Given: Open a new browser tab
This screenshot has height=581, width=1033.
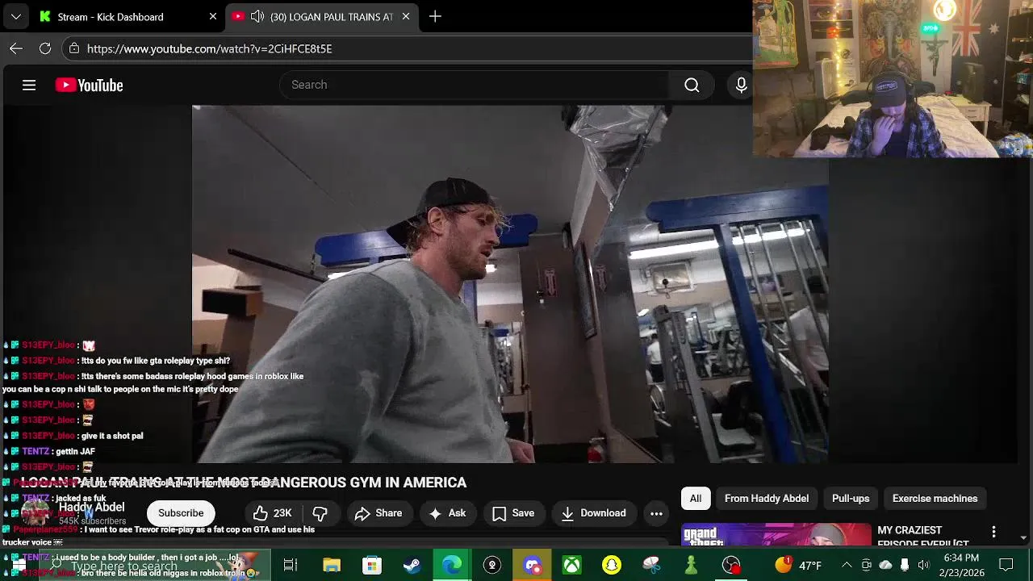Looking at the screenshot, I should [435, 16].
